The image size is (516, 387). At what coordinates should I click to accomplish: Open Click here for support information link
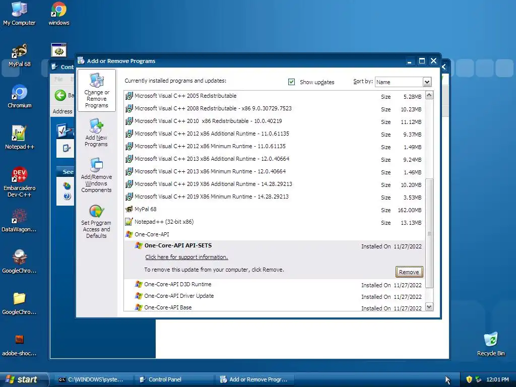click(x=186, y=257)
